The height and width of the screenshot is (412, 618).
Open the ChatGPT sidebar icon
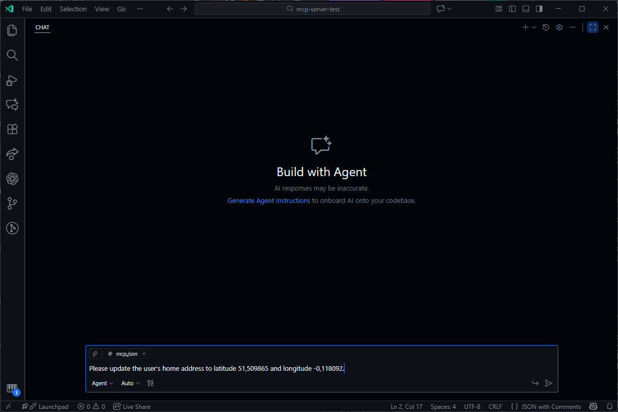point(12,179)
